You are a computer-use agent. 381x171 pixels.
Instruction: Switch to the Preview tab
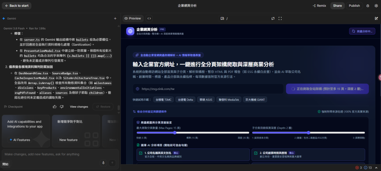(133, 19)
